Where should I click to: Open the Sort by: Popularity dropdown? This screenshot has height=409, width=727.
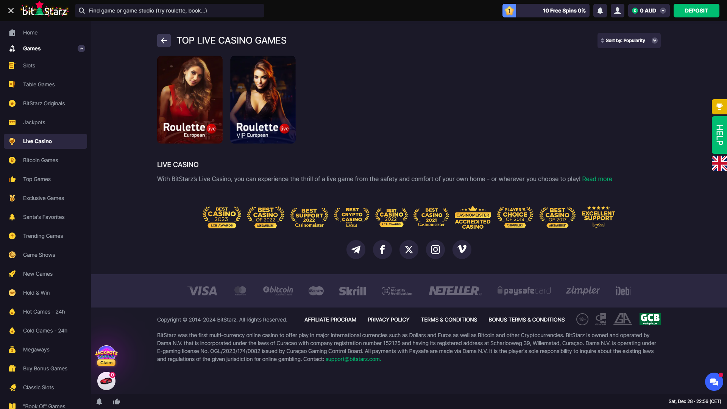[x=629, y=41]
